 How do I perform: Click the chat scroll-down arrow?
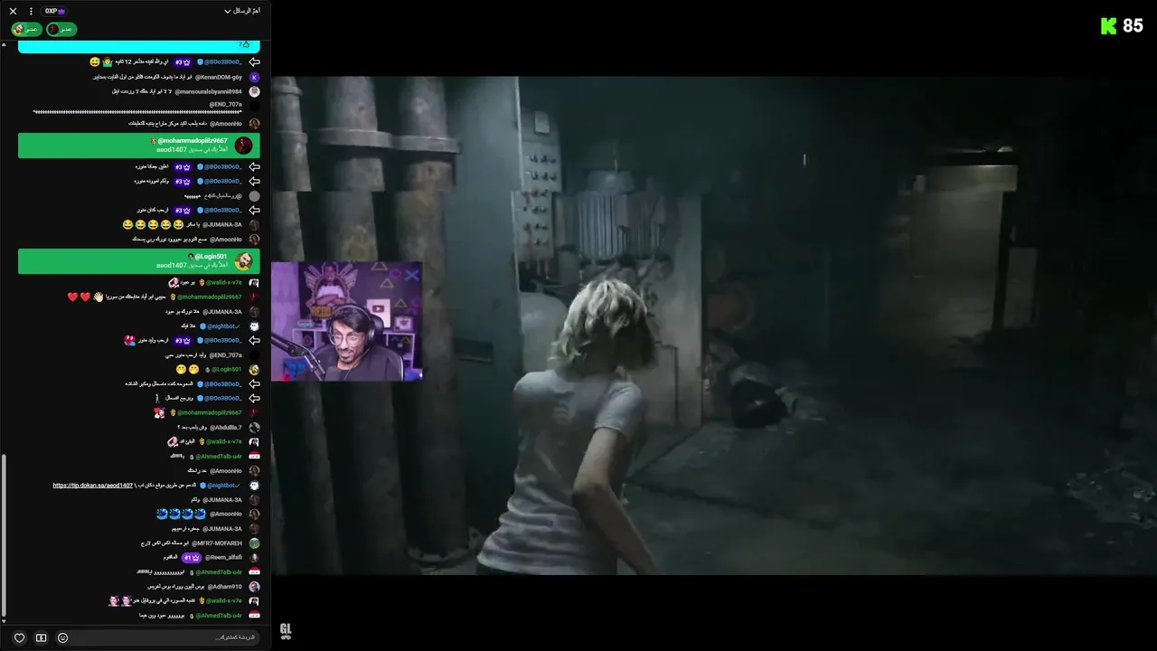point(4,621)
